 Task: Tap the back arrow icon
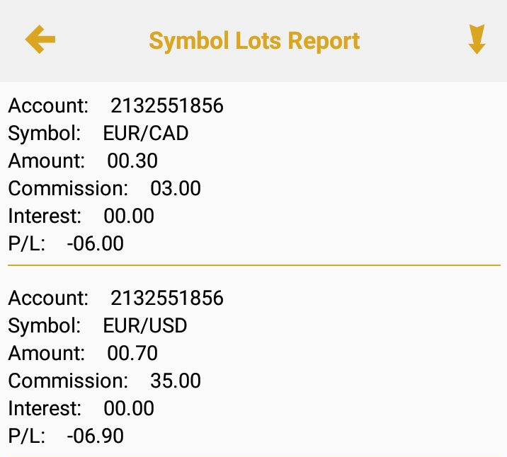40,40
